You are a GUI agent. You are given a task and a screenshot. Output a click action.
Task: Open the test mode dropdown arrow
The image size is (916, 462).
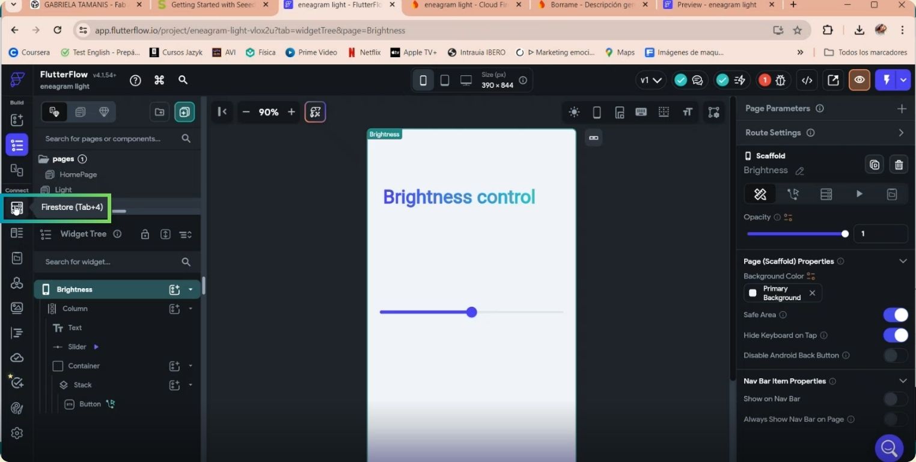coord(903,80)
